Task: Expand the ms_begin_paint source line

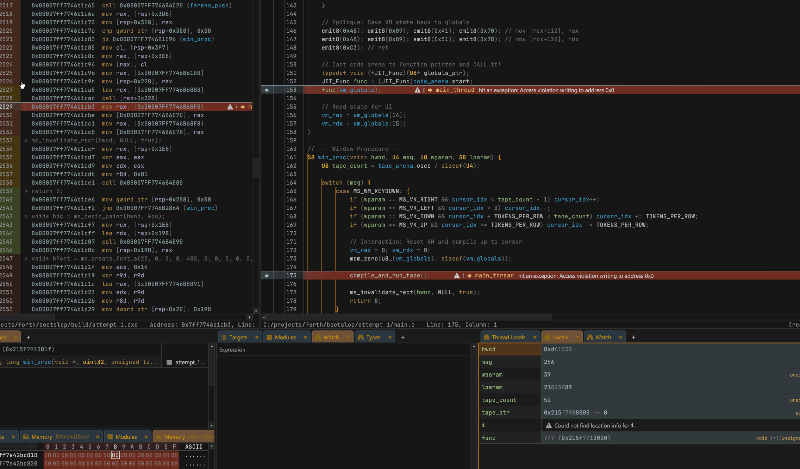Action: click(x=26, y=217)
